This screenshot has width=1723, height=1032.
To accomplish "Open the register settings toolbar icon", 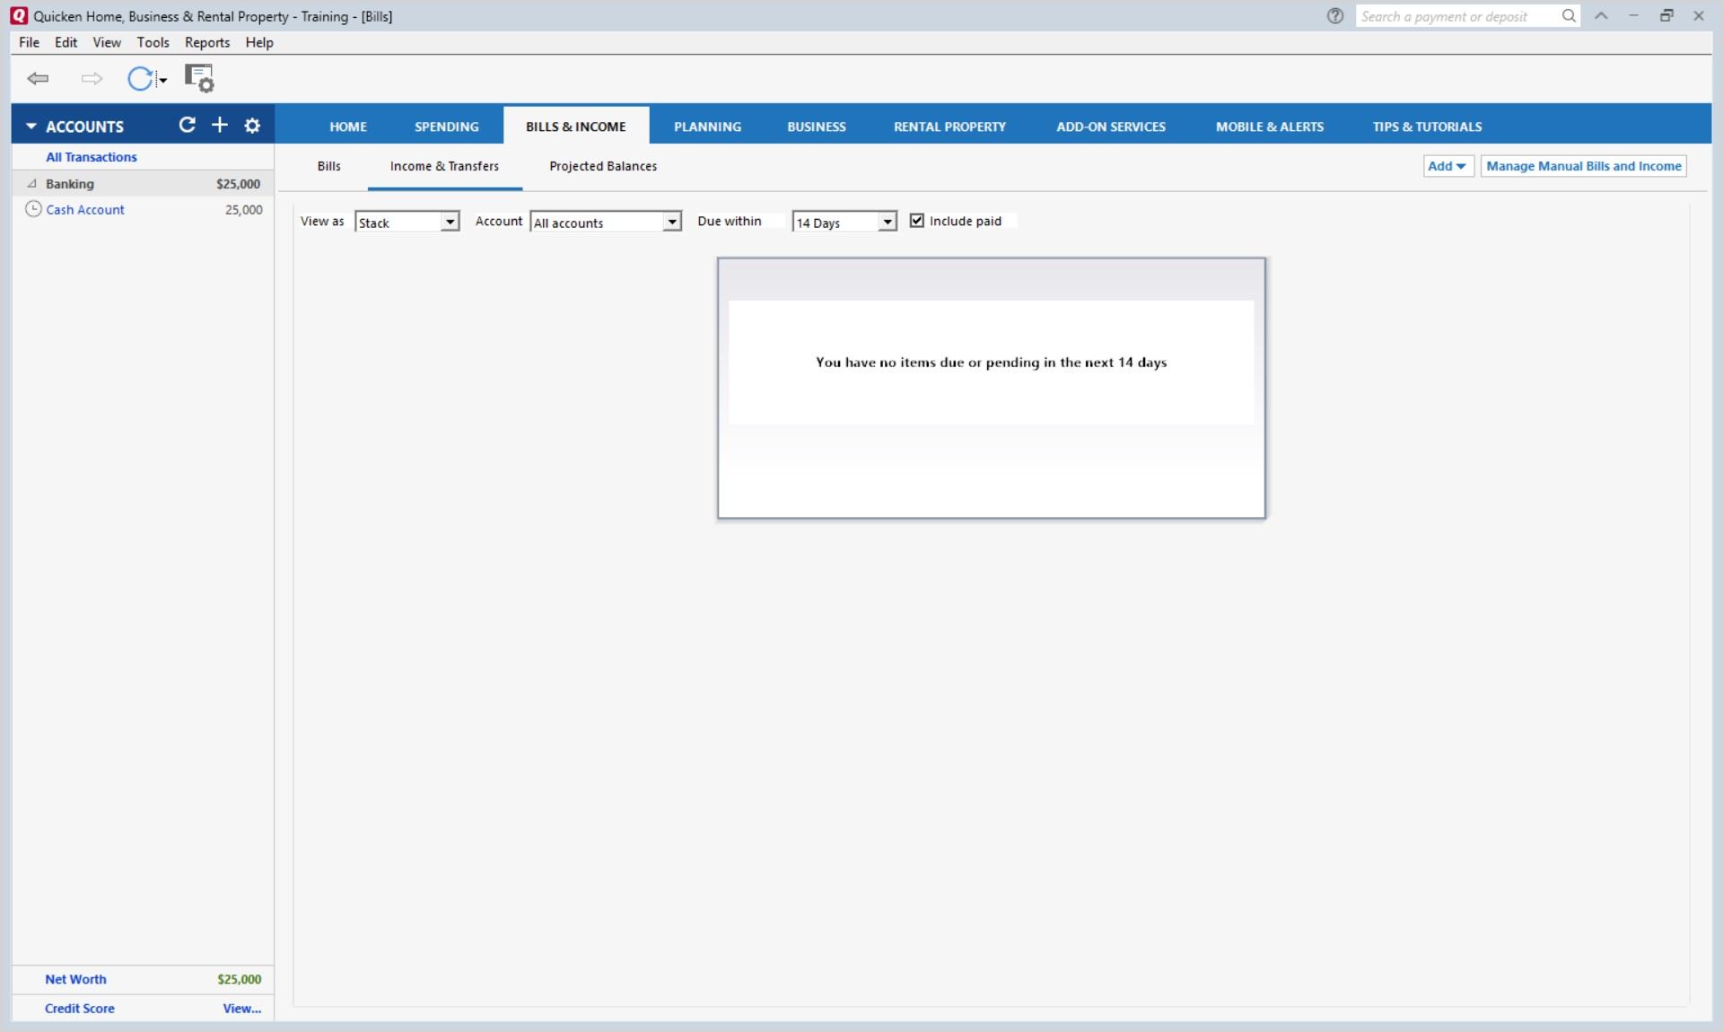I will 199,79.
